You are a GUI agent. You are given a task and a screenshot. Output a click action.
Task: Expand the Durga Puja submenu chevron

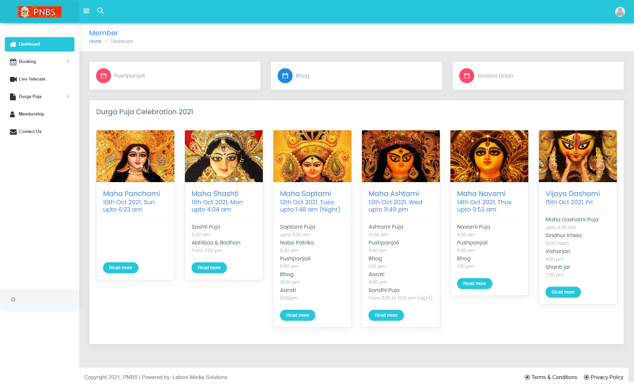click(x=68, y=97)
